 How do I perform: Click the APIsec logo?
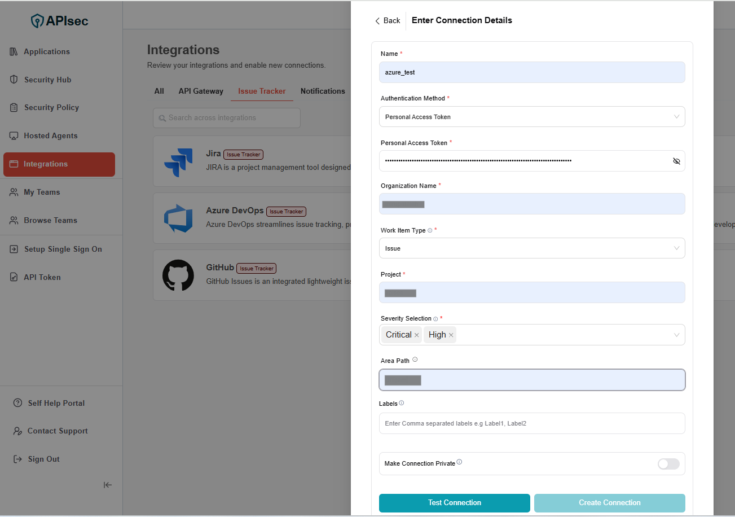point(60,21)
